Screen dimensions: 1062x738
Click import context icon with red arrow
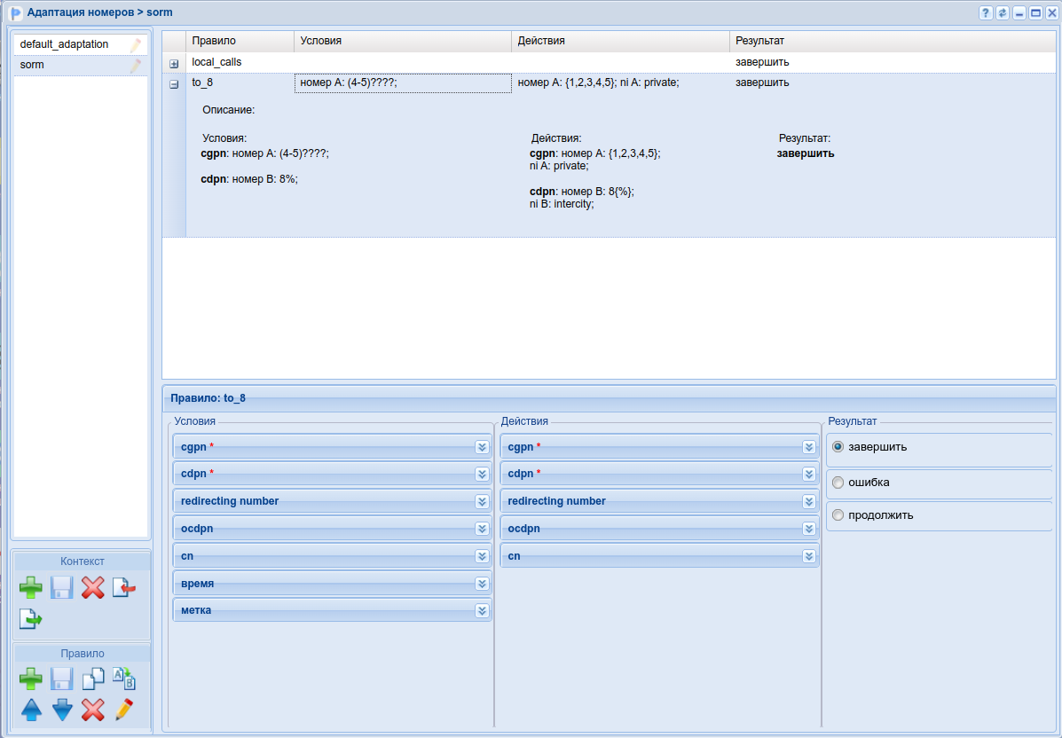click(123, 587)
